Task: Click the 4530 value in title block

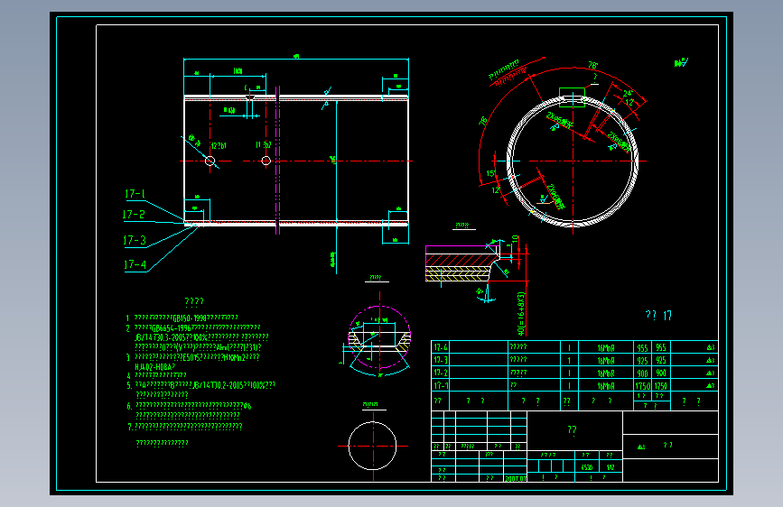Action: tap(587, 467)
